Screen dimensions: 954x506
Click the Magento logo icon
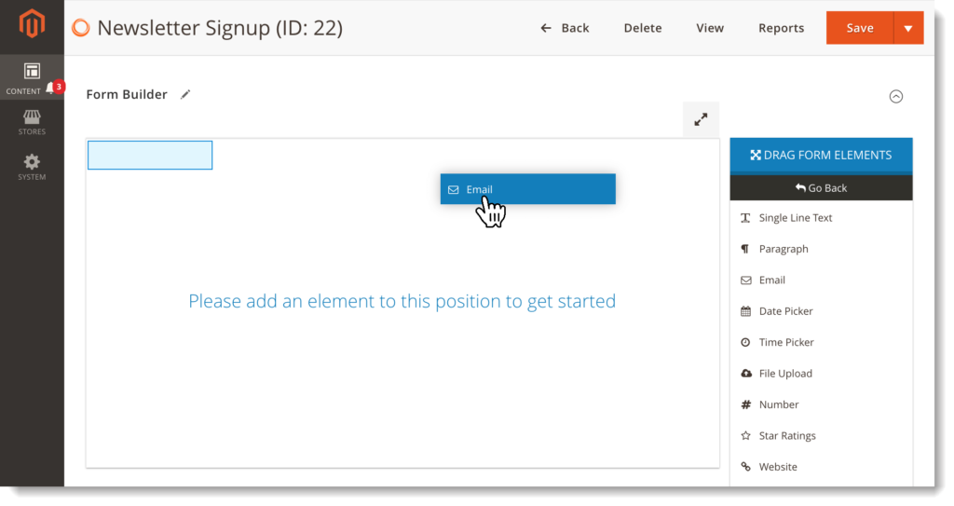(x=32, y=25)
